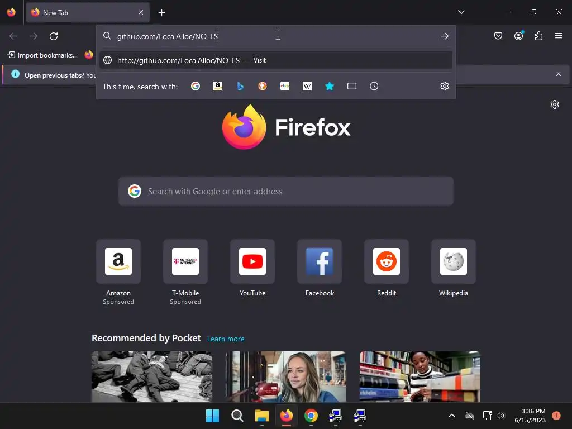
Task: Open the volume speaker tray icon
Action: tap(500, 416)
